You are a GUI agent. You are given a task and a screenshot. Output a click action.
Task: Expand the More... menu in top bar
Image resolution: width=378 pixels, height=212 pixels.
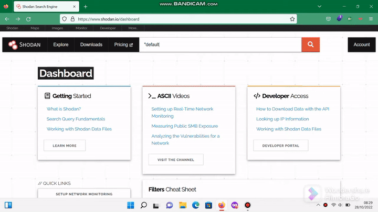tap(133, 28)
